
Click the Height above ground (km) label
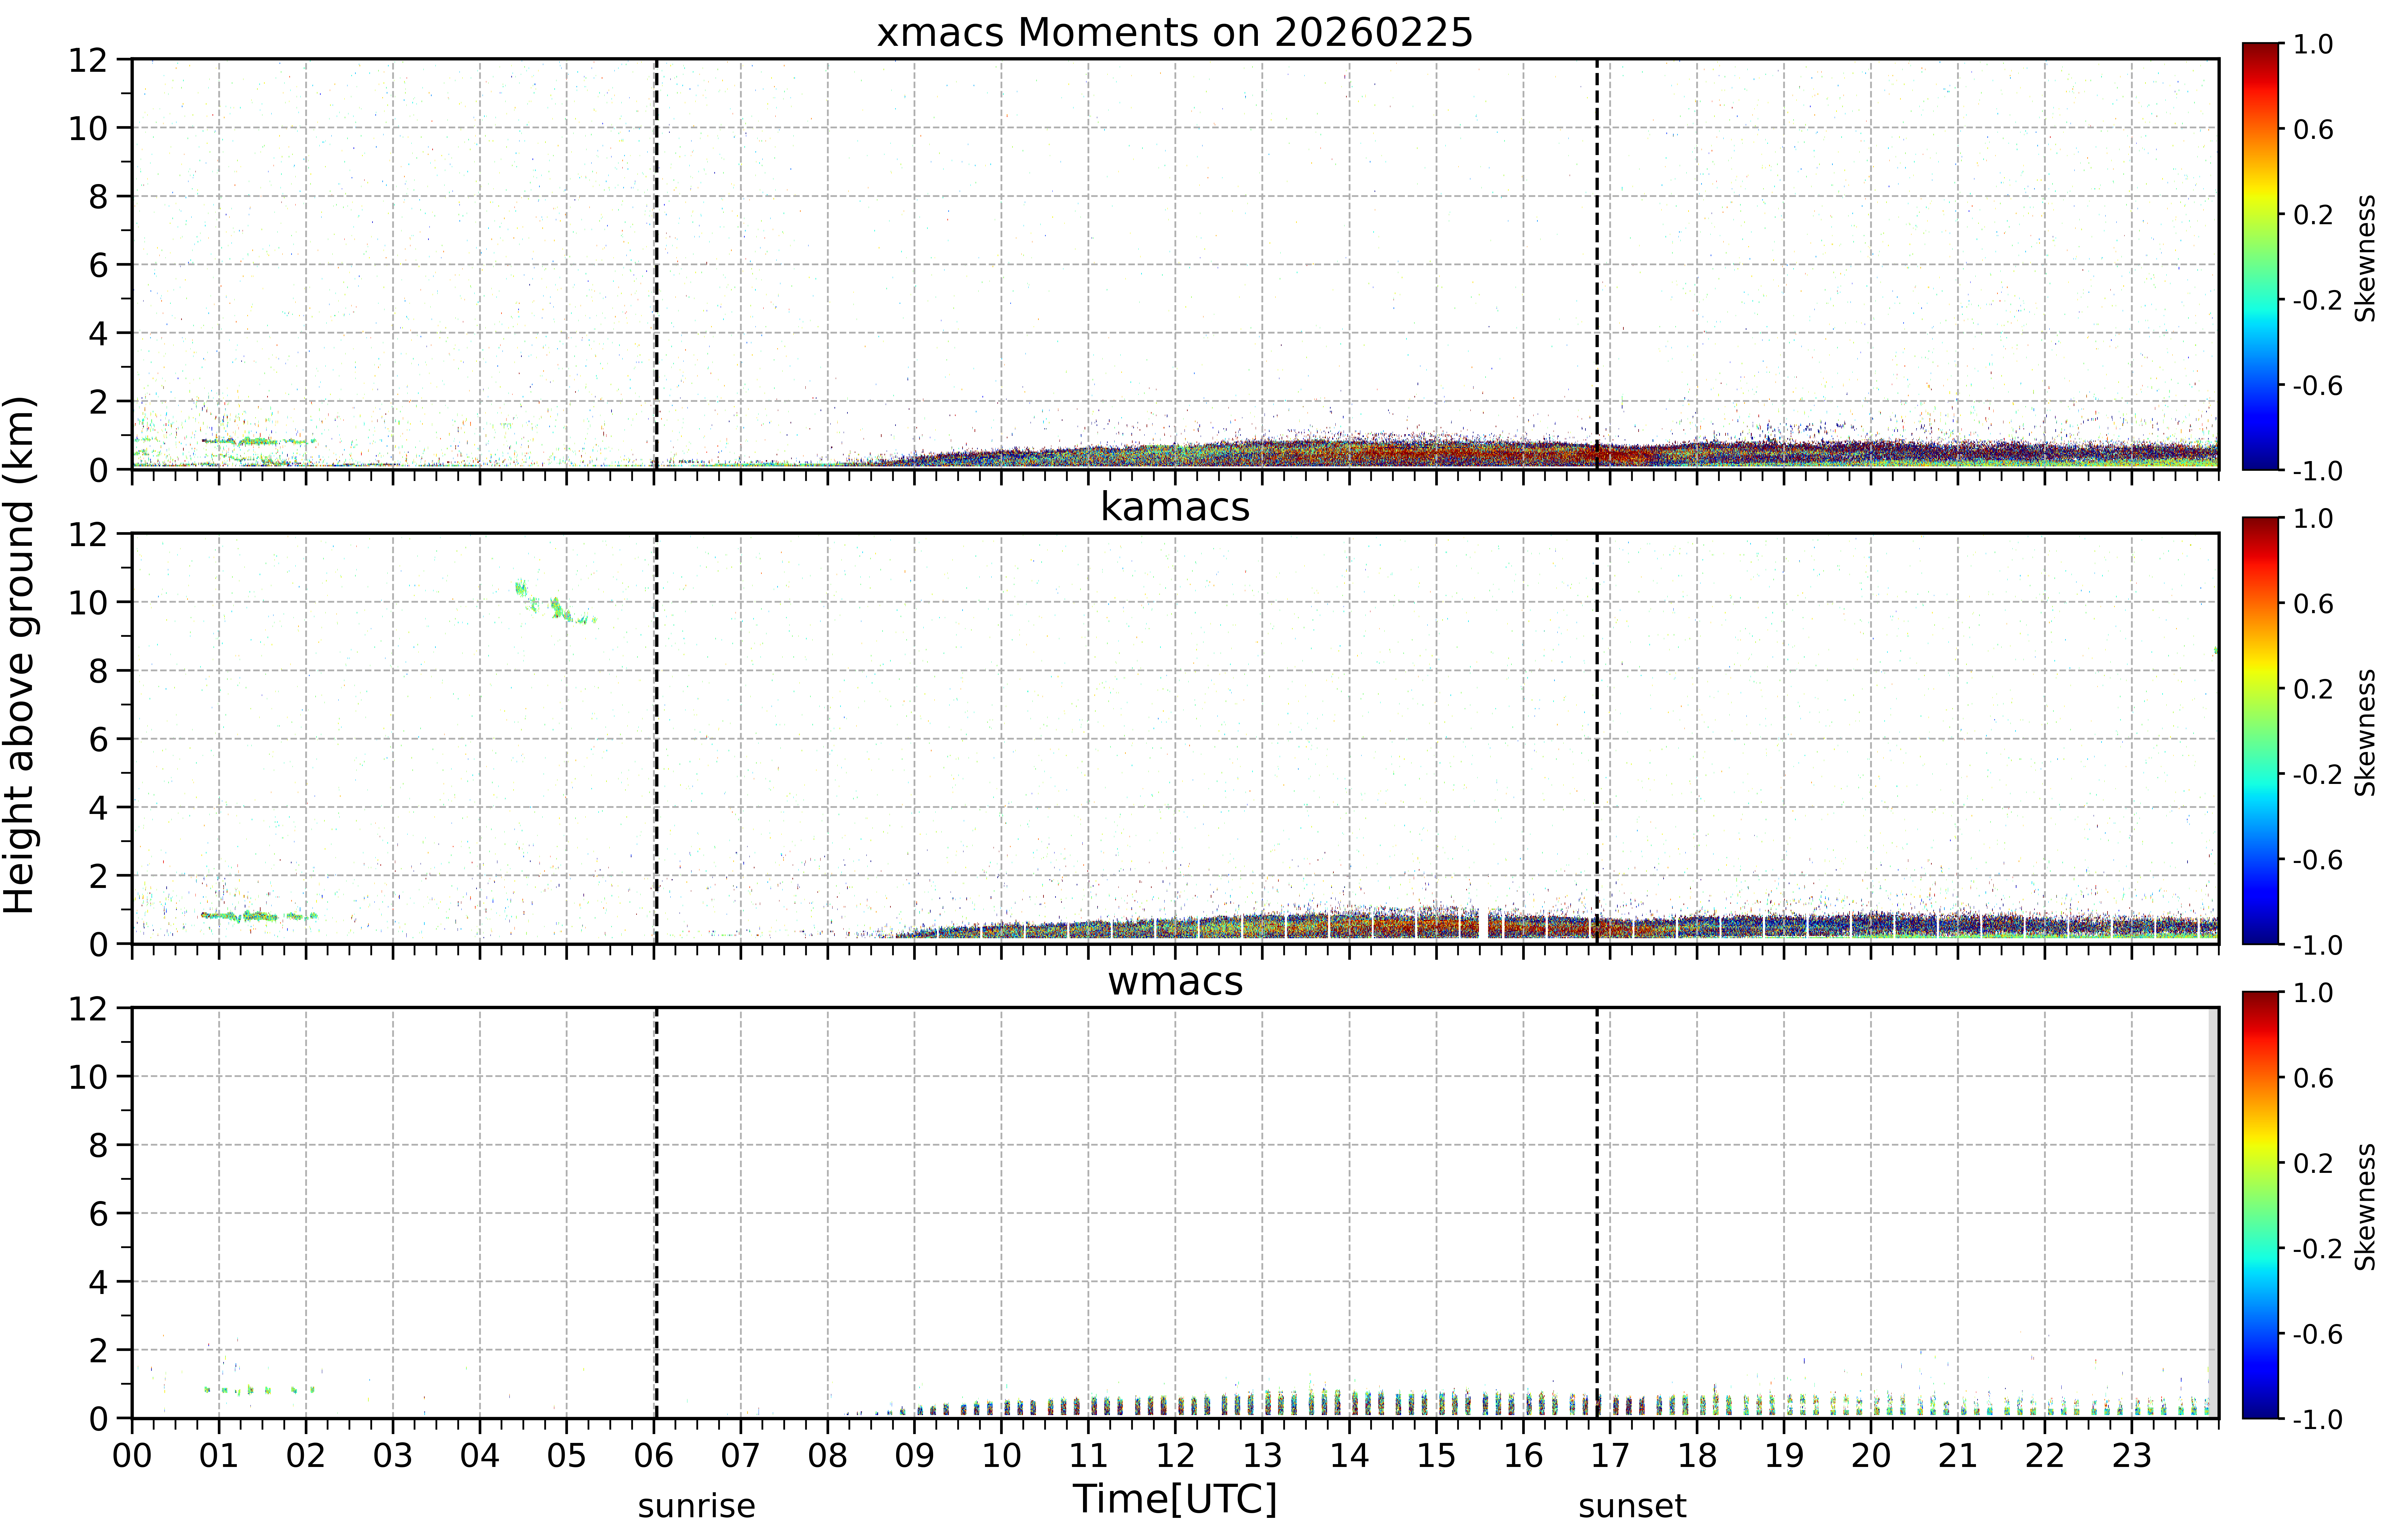[19, 655]
